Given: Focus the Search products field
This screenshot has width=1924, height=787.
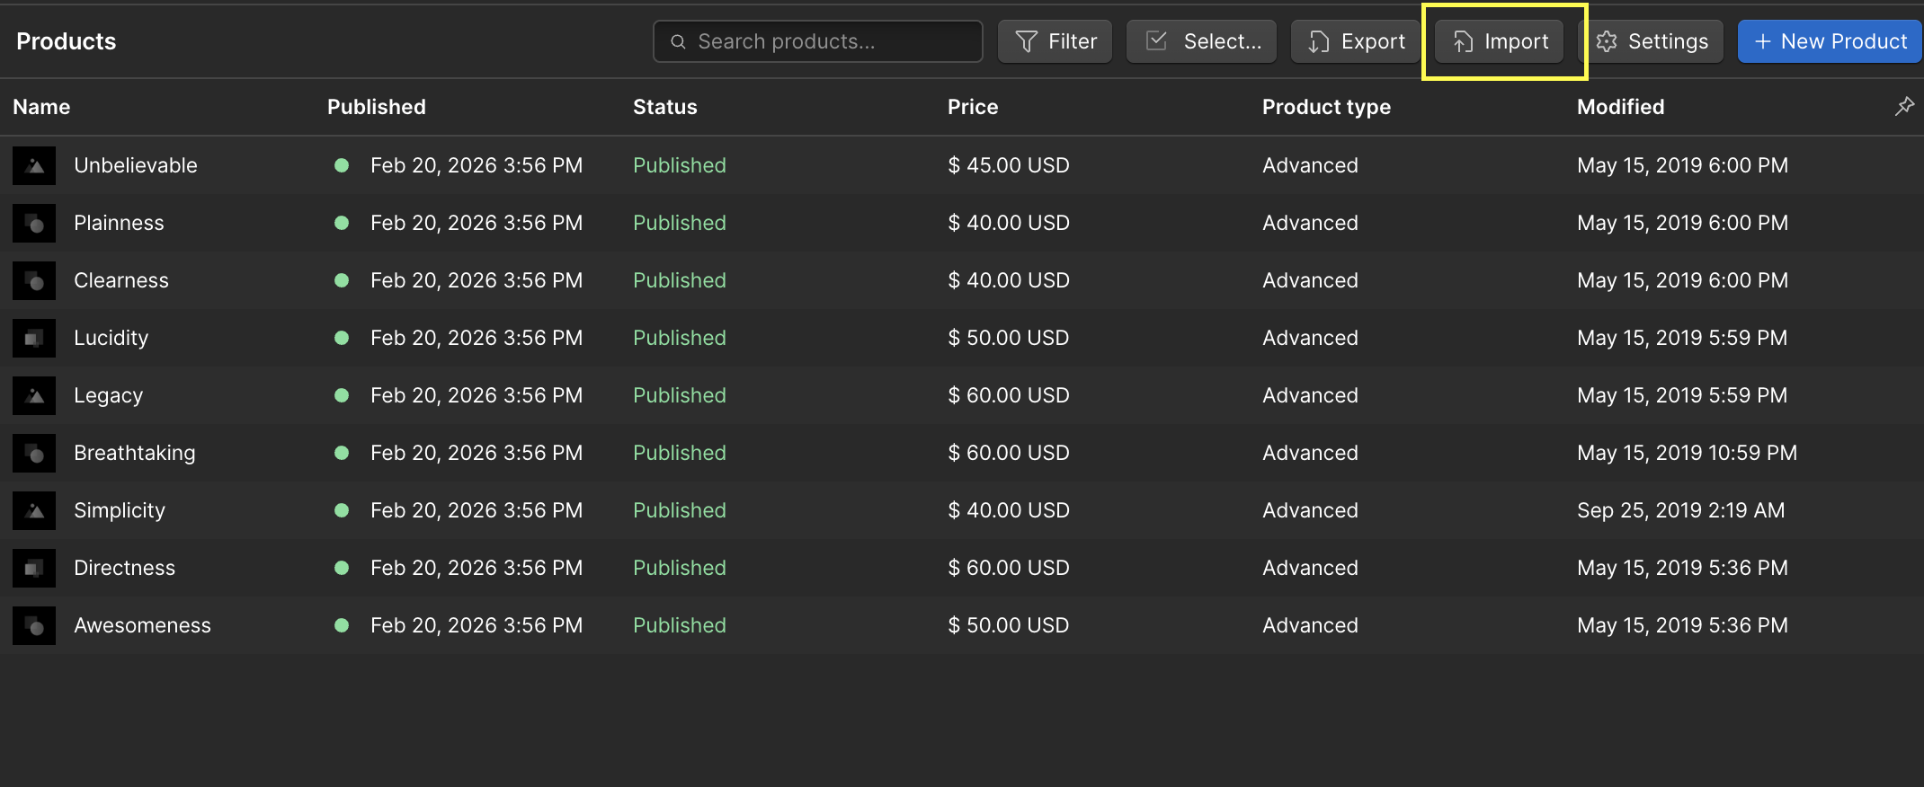Looking at the screenshot, I should tap(818, 41).
